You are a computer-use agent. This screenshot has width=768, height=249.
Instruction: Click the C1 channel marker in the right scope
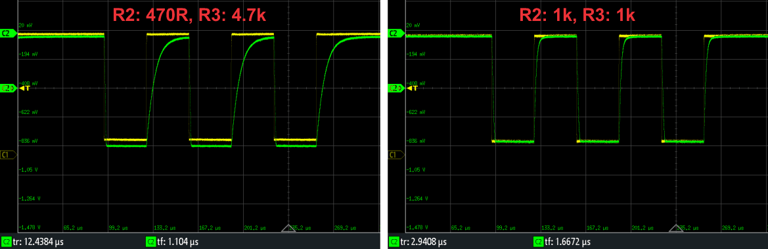[397, 155]
